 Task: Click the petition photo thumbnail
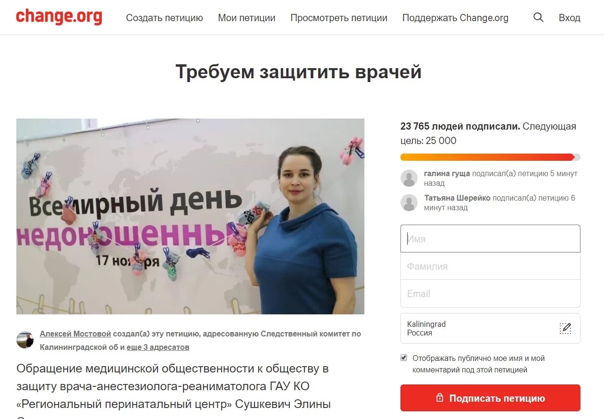coord(190,216)
